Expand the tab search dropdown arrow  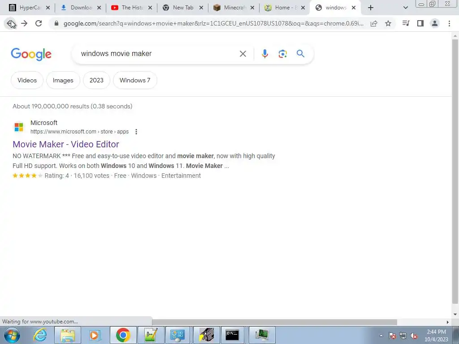405,8
